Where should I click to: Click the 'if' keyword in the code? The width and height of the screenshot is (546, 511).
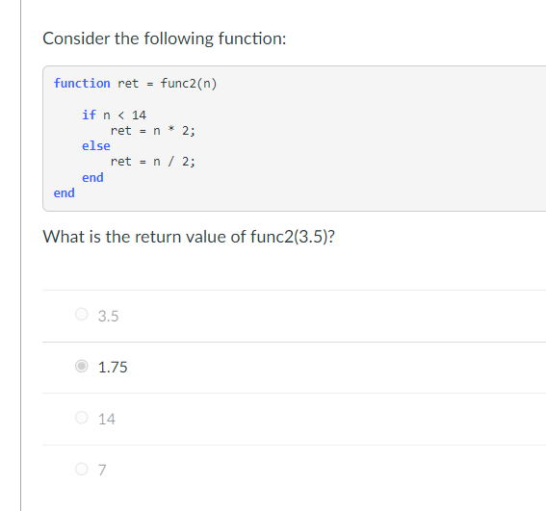pos(89,115)
